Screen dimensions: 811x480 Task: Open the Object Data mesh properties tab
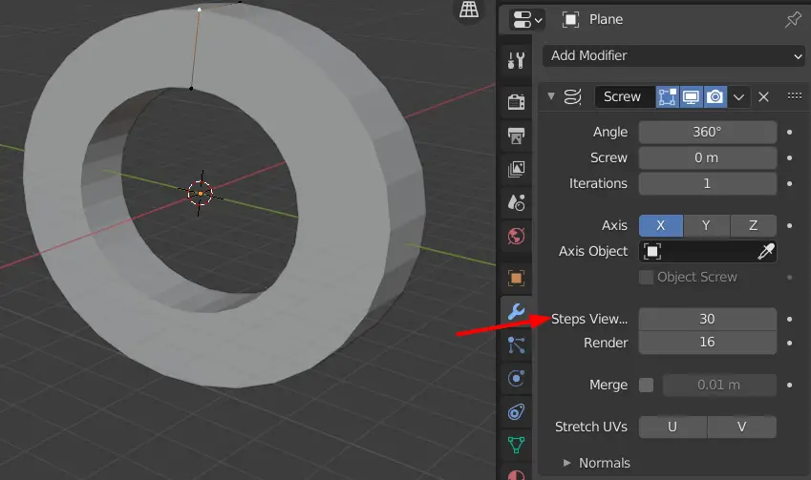pos(516,445)
